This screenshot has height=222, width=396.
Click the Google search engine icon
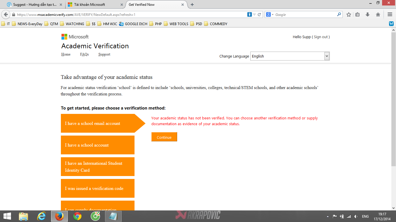[x=268, y=14]
